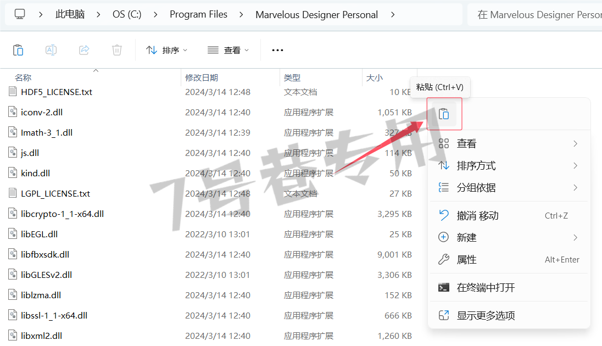Click the libGLESv2.dll file icon
The image size is (602, 346).
[x=13, y=275]
